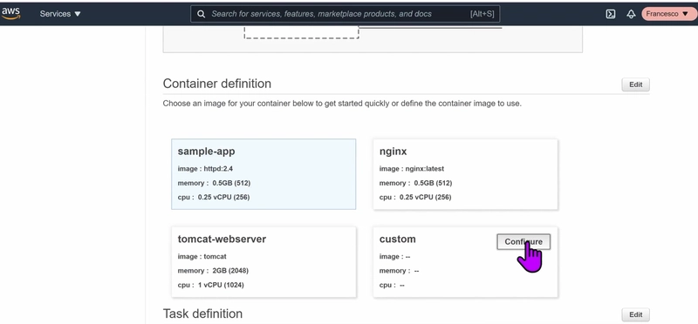This screenshot has width=698, height=324.
Task: Click sample-app 'cpu : 0.25 vCPU (256)' text
Action: pyautogui.click(x=214, y=197)
